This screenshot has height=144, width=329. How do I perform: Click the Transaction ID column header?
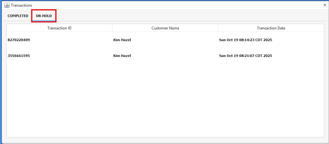59,28
